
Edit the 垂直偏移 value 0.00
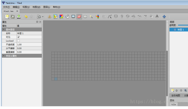point(29,52)
